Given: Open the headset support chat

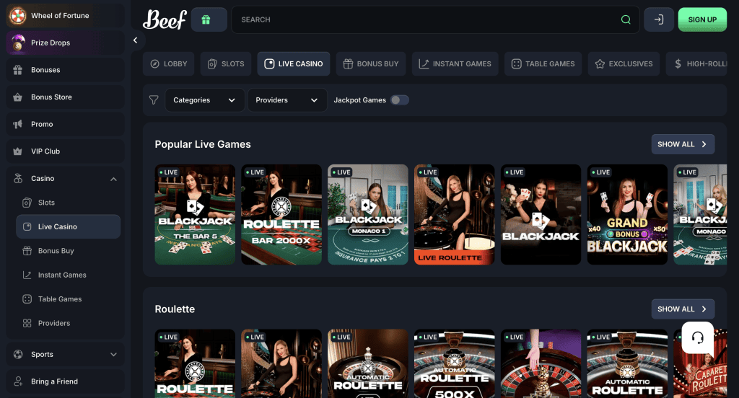Looking at the screenshot, I should 697,337.
